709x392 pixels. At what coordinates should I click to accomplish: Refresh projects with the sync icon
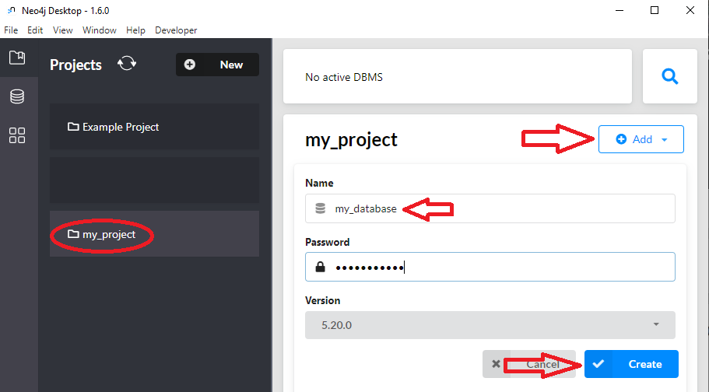(x=127, y=63)
